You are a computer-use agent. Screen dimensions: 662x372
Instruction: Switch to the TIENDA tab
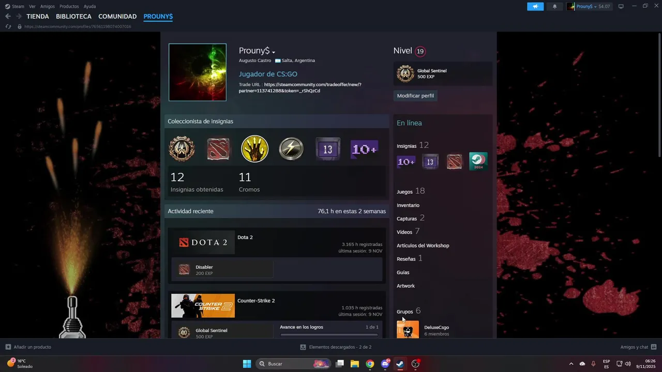38,17
